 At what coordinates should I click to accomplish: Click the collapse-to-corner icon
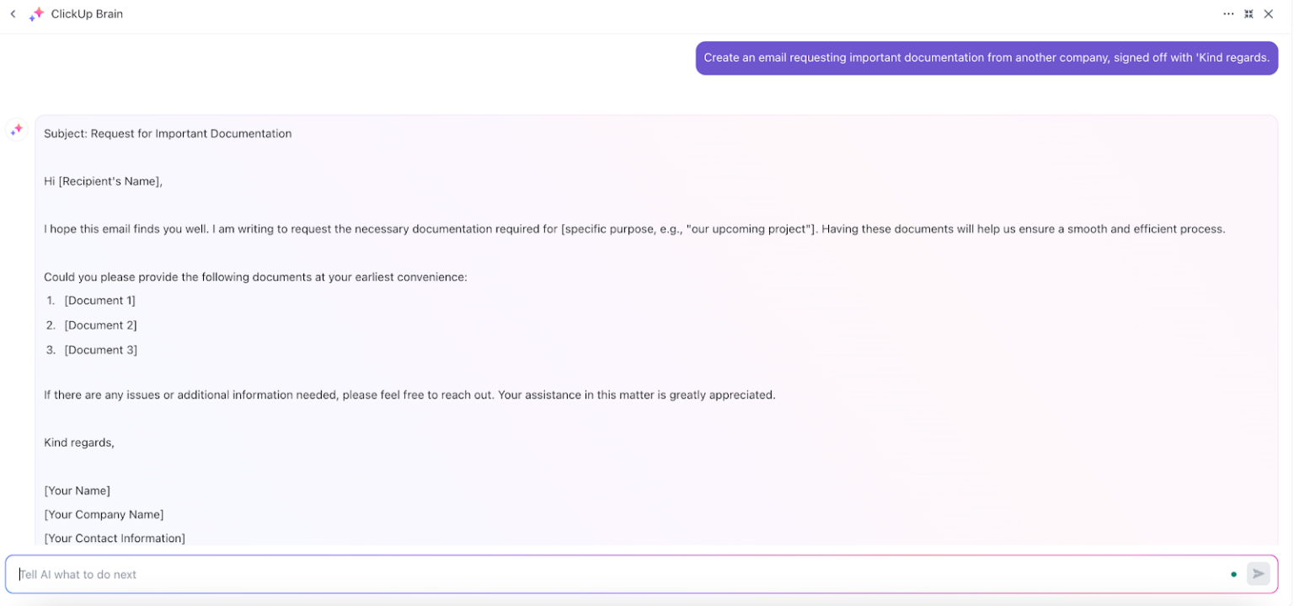pos(1249,13)
